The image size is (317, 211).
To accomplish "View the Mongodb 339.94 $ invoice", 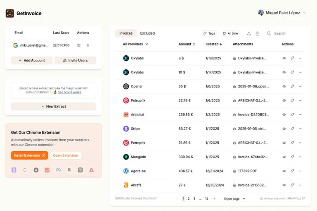I will point(284,157).
